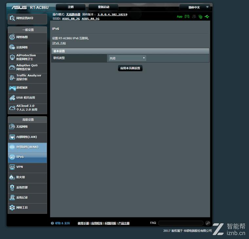
Task: Click the App link in header
Action: pos(180,16)
